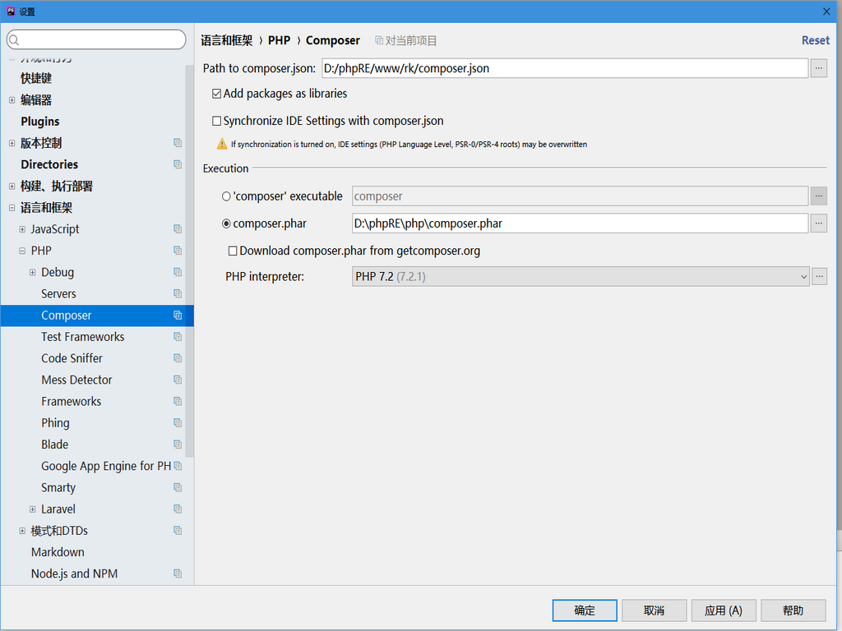Browse for composer.phar file with ellipsis button
This screenshot has height=631, width=842.
tap(818, 223)
